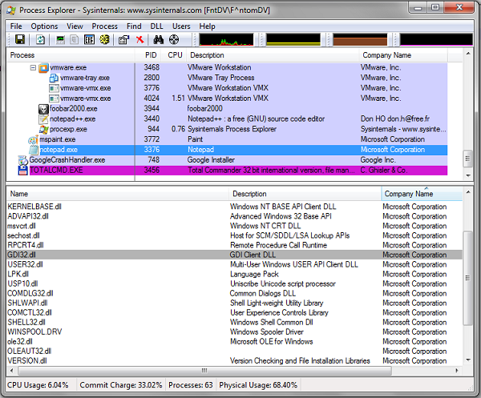Open the Properties toolbar icon
Viewport: 481px width, 398px height.
tap(124, 39)
